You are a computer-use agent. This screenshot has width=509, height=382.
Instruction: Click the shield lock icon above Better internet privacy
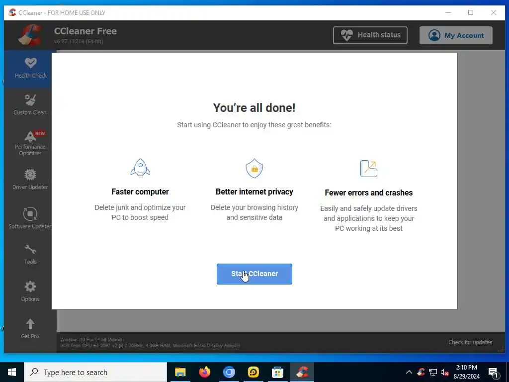pyautogui.click(x=254, y=168)
